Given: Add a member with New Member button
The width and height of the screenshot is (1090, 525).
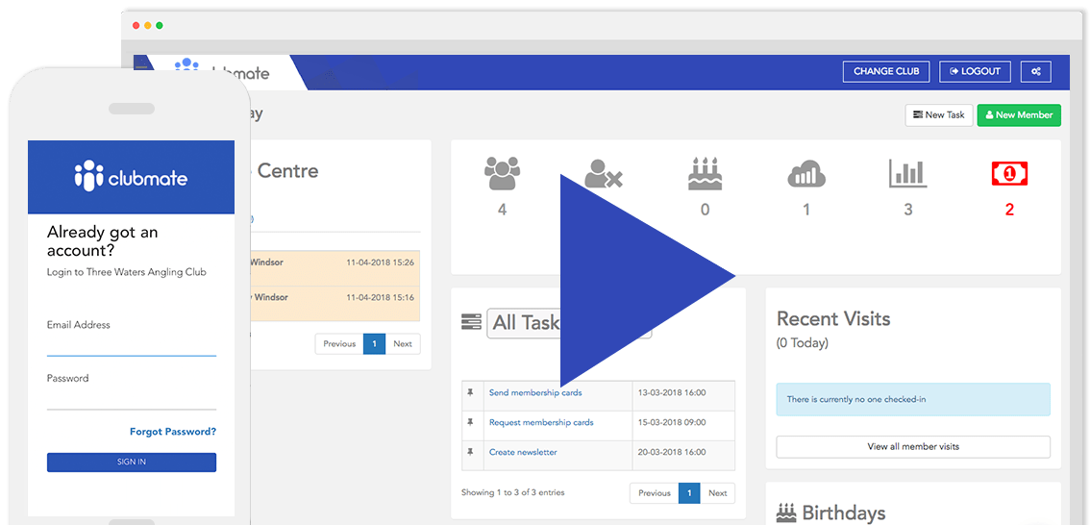Looking at the screenshot, I should [1019, 115].
